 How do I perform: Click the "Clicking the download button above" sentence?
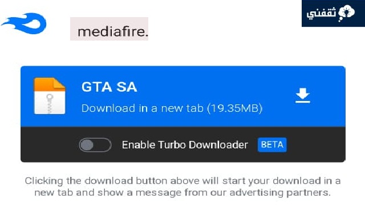click(121, 181)
